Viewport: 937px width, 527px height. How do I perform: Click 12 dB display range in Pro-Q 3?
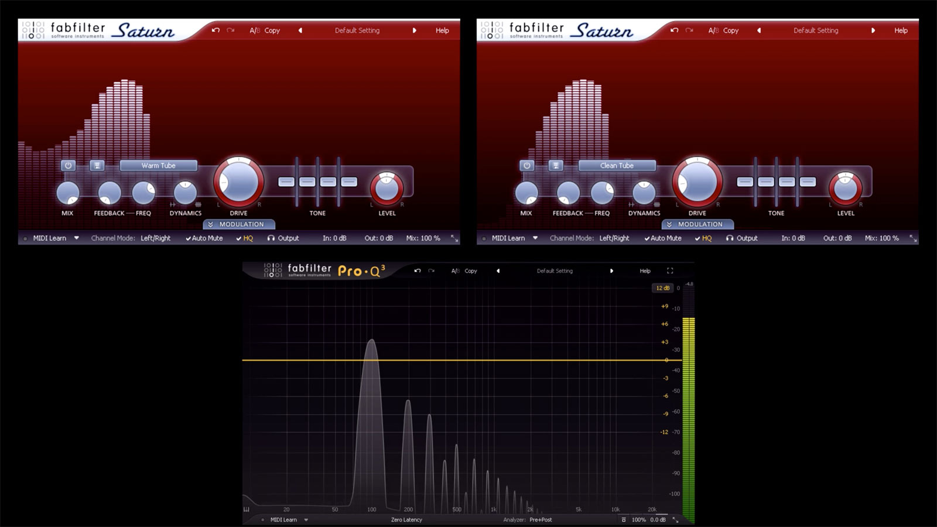point(662,288)
